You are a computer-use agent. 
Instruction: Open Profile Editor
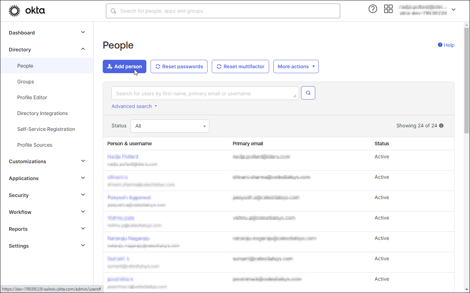point(47,97)
